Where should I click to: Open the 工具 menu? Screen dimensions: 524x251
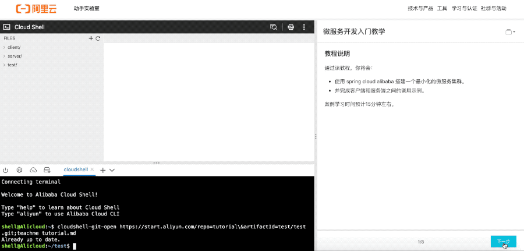[442, 9]
